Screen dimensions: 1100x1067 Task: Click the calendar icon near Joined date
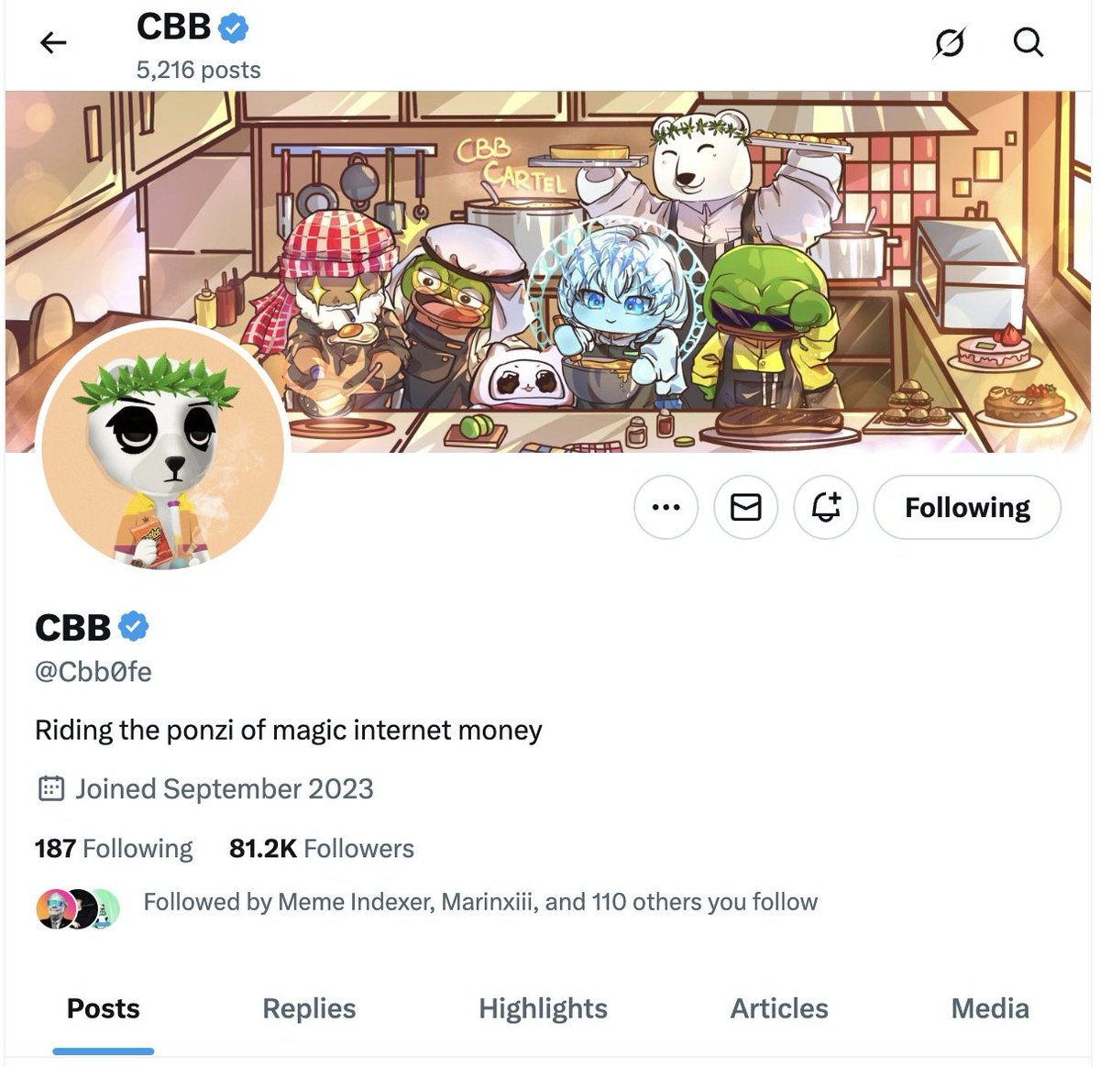(x=50, y=788)
